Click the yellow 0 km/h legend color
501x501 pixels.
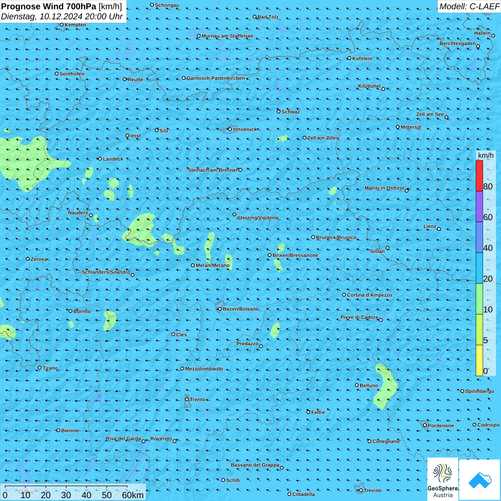click(x=479, y=360)
